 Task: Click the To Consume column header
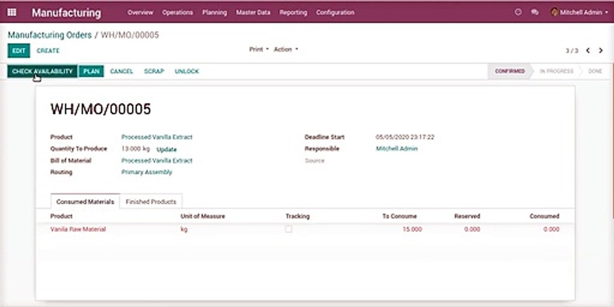[x=400, y=216]
